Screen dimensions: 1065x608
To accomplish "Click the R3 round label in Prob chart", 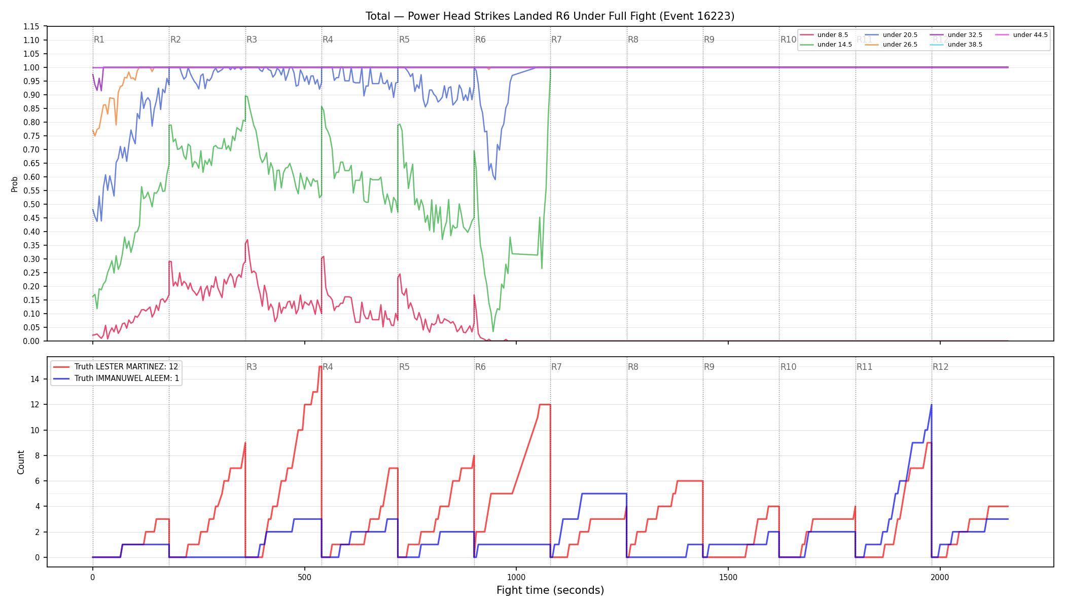I will [x=252, y=40].
